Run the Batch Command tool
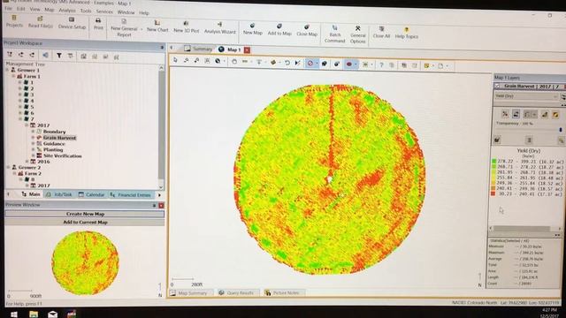Image resolution: width=566 pixels, height=318 pixels. pos(334,34)
